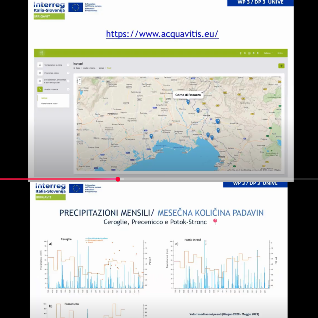Click the IRRIGAVIT green label on top slide
Viewport: 318px width, 318px height.
click(49, 16)
